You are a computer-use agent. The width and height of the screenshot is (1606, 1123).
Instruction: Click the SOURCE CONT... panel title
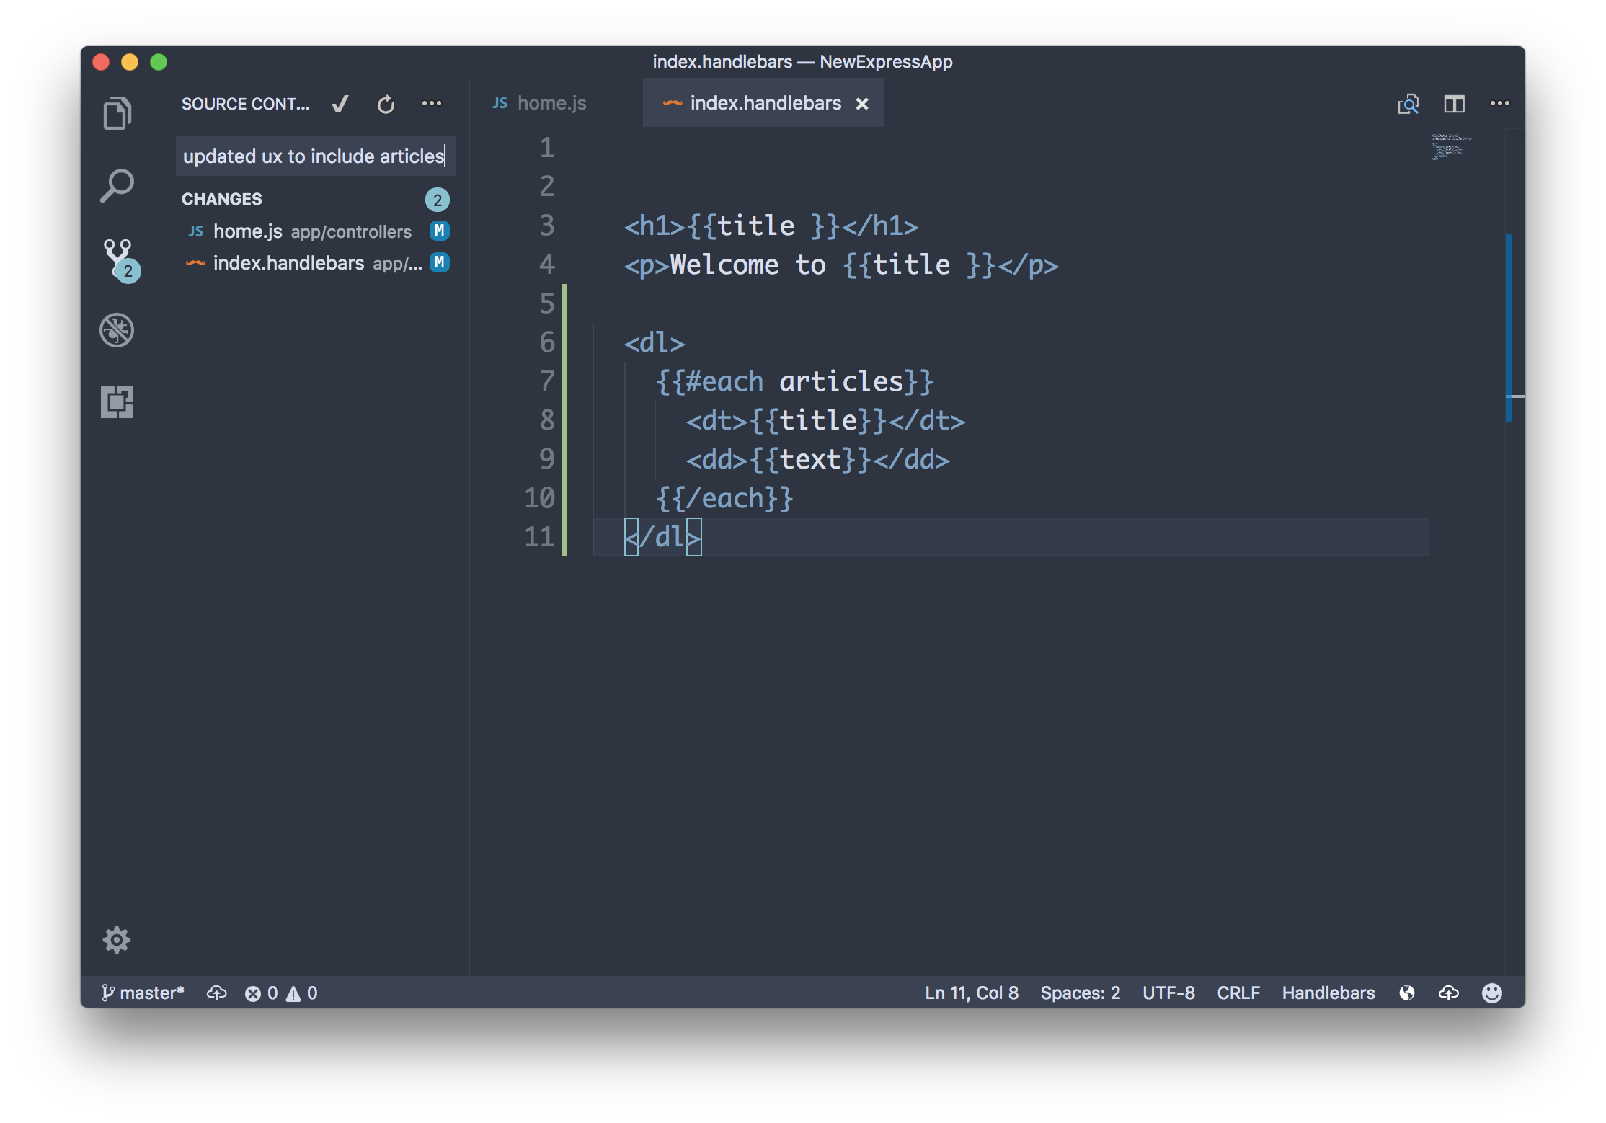246,104
